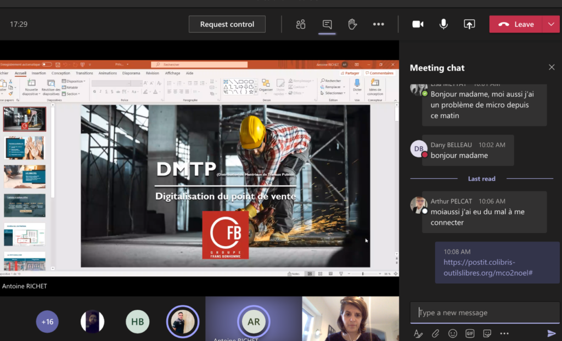562x341 pixels.
Task: Click Dany BELLEAU's DB avatar in chat
Action: click(419, 149)
